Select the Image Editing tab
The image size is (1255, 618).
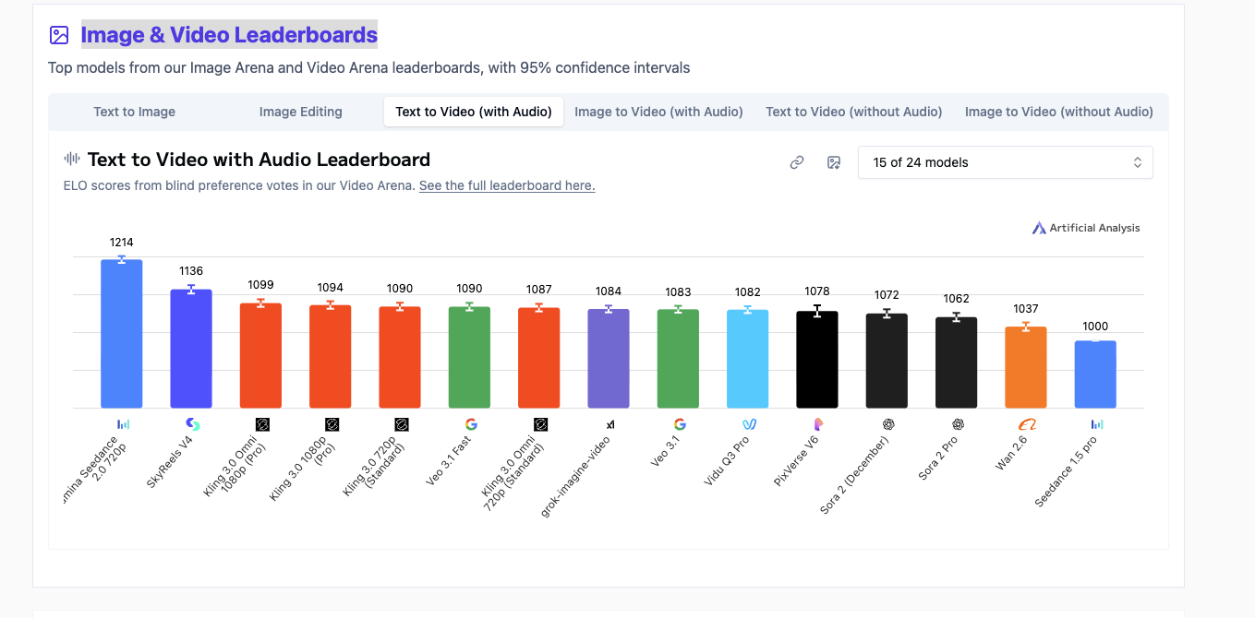[300, 111]
